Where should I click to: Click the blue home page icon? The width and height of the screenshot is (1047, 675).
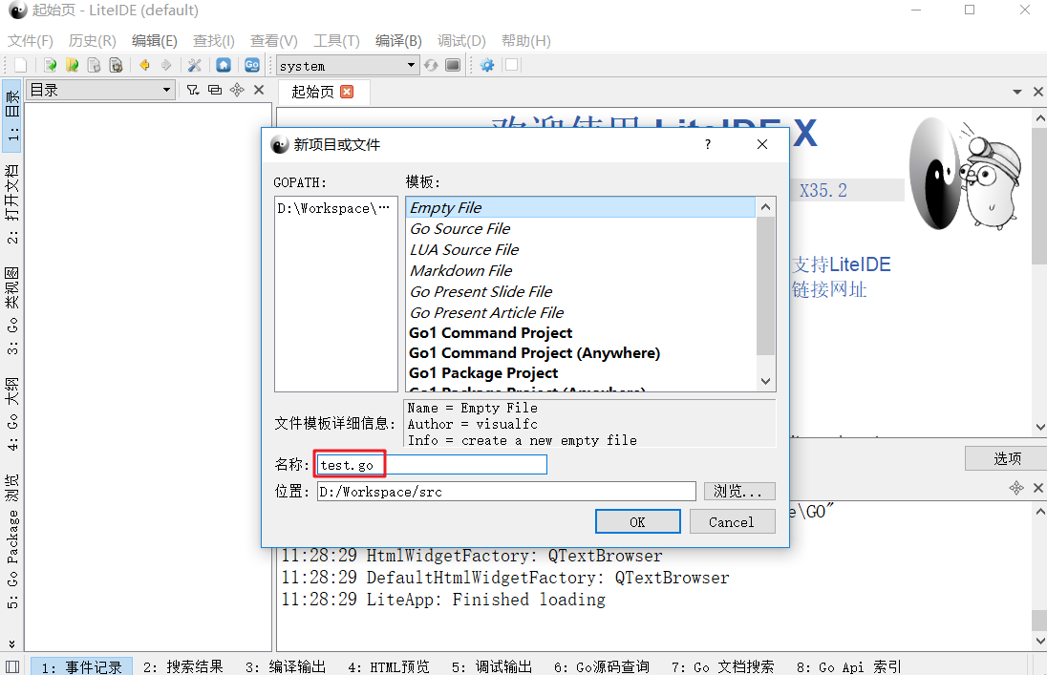[x=224, y=65]
